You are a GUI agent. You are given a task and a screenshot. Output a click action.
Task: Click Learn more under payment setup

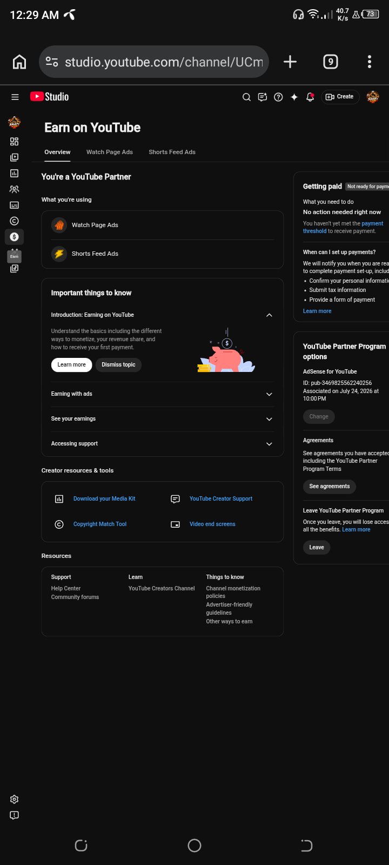click(317, 311)
